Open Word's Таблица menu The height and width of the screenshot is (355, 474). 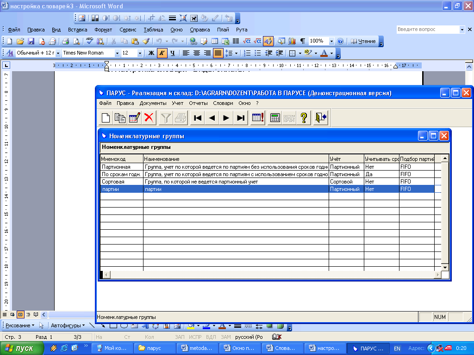pyautogui.click(x=153, y=30)
